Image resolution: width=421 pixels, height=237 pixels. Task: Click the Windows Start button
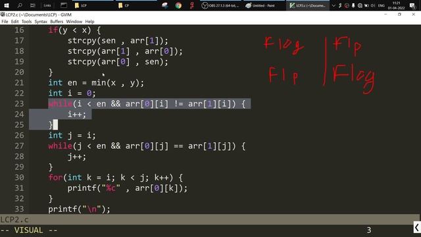7,5
